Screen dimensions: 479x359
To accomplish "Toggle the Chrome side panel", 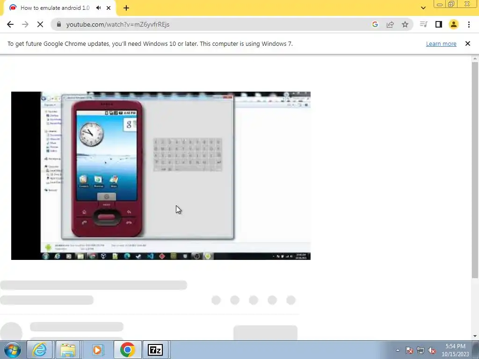I will click(x=439, y=24).
